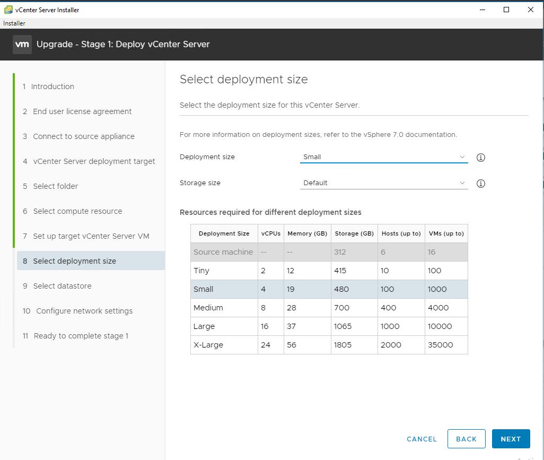This screenshot has width=544, height=460.
Task: Go to Connect to source appliance step
Action: [x=78, y=136]
